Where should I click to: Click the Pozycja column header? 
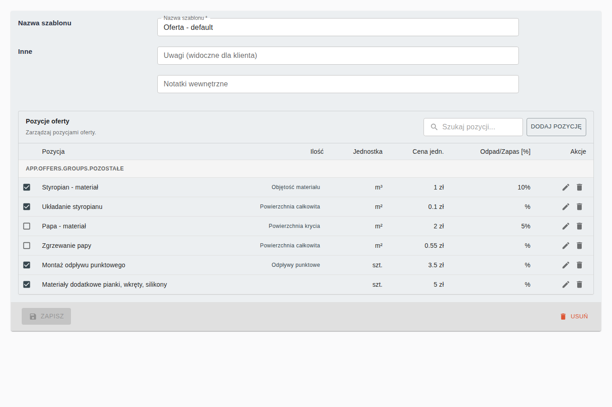click(53, 151)
